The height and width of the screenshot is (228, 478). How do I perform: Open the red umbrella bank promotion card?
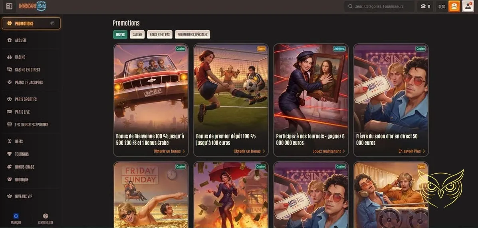click(x=231, y=195)
